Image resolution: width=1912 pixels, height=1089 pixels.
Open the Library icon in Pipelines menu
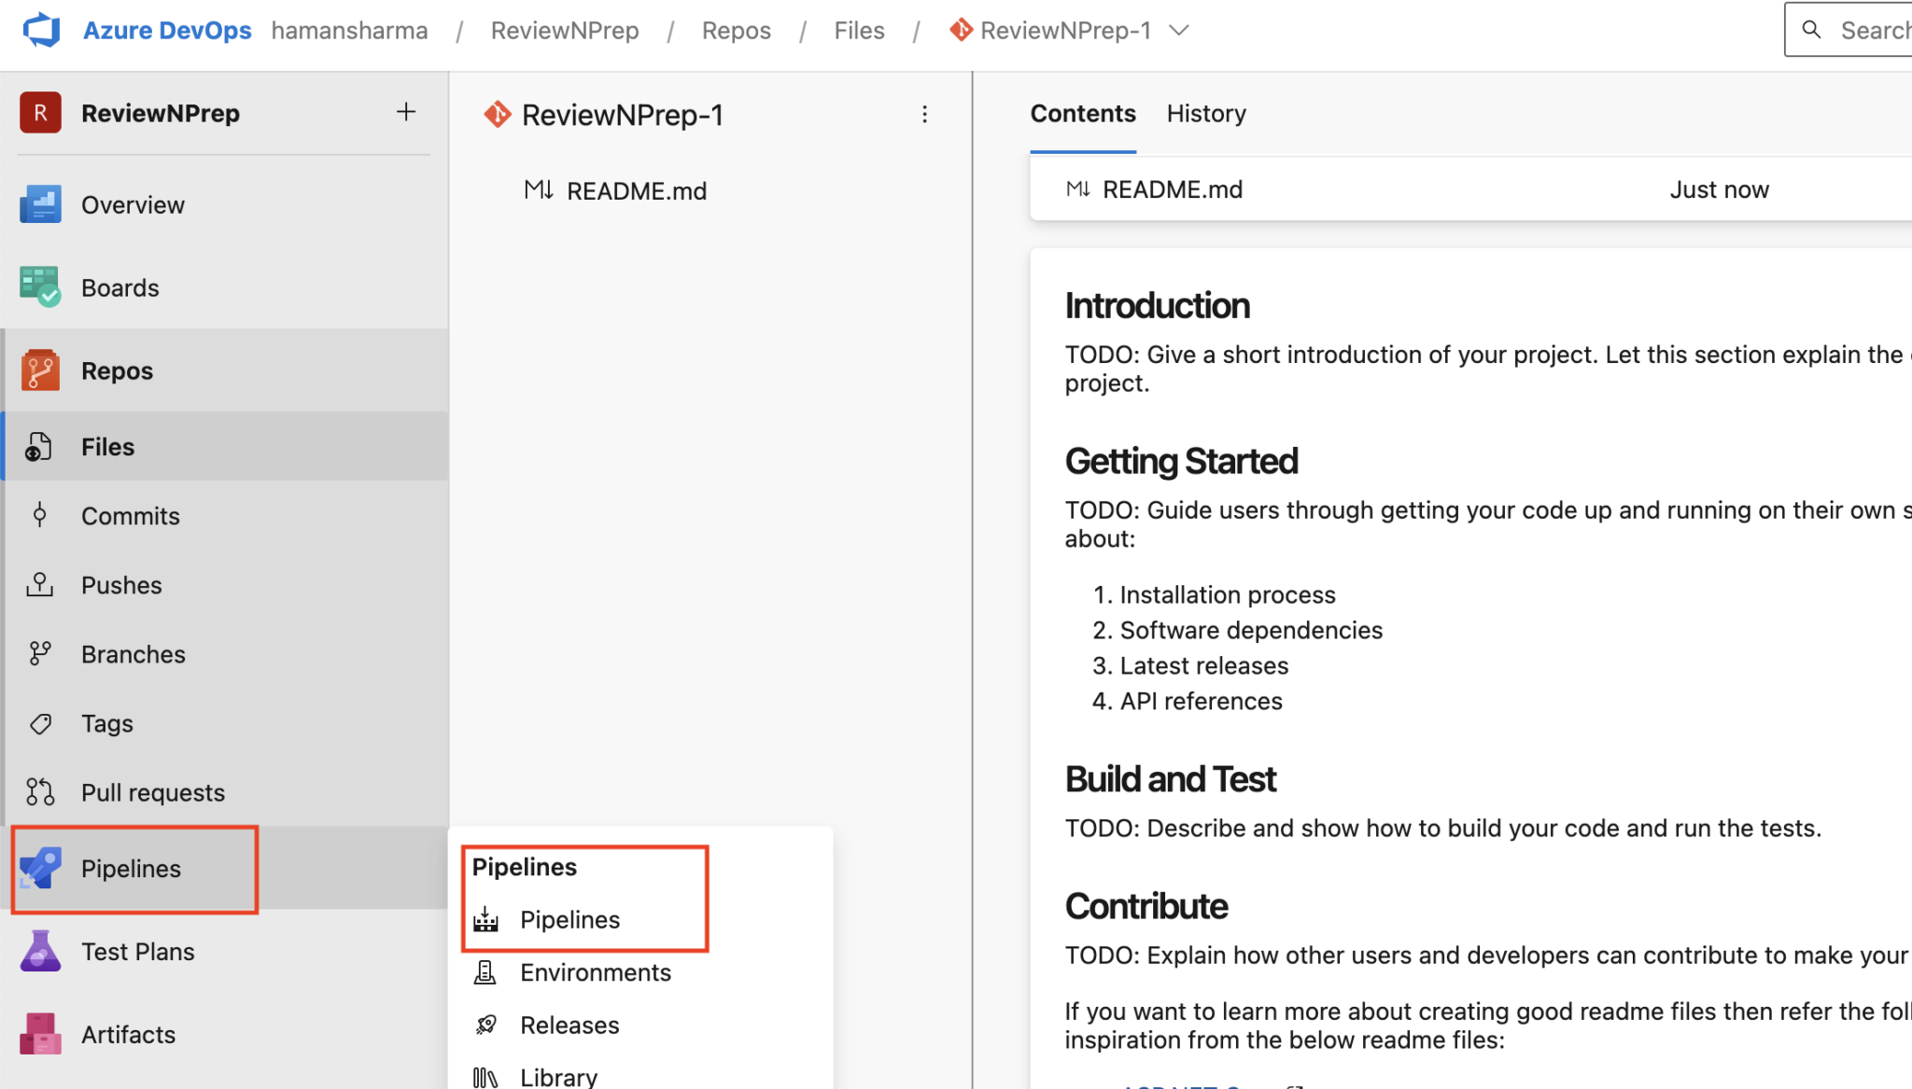485,1077
